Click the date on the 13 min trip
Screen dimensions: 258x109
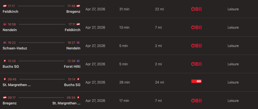click(x=95, y=28)
